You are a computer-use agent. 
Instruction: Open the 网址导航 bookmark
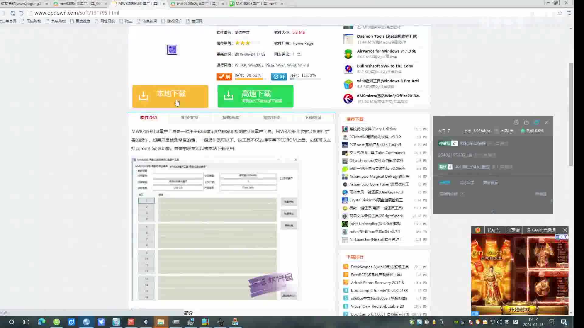[105, 21]
